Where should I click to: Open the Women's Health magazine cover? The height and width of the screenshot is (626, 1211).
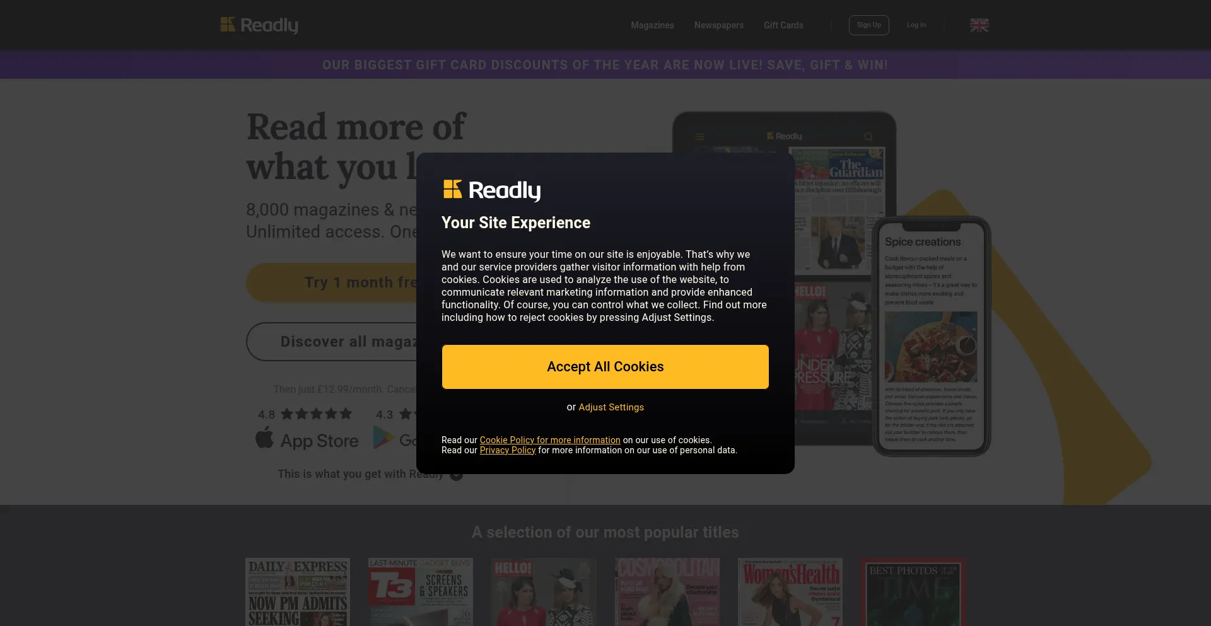coord(790,592)
